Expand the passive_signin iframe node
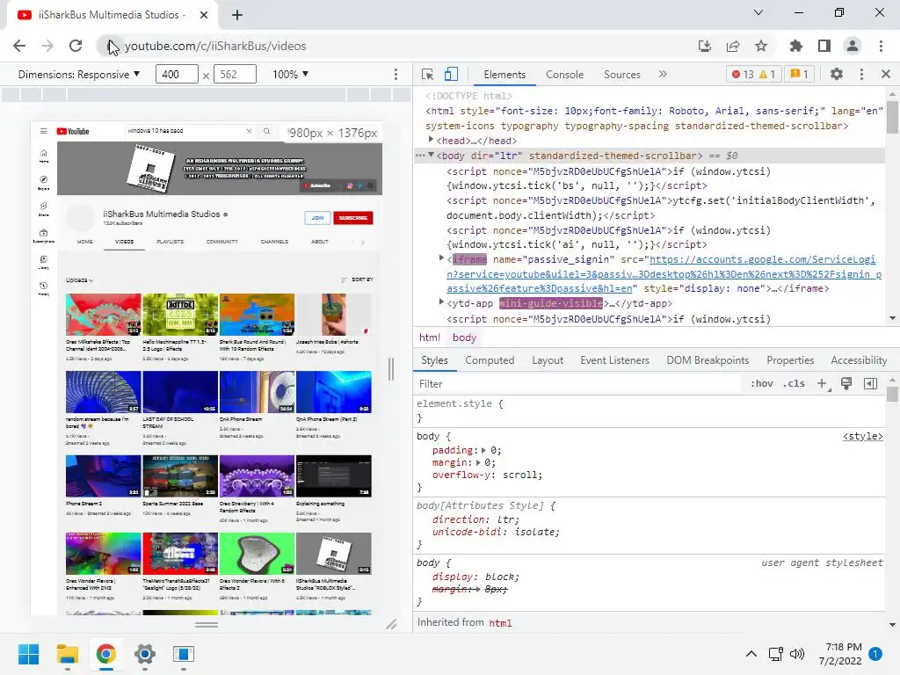 (441, 258)
